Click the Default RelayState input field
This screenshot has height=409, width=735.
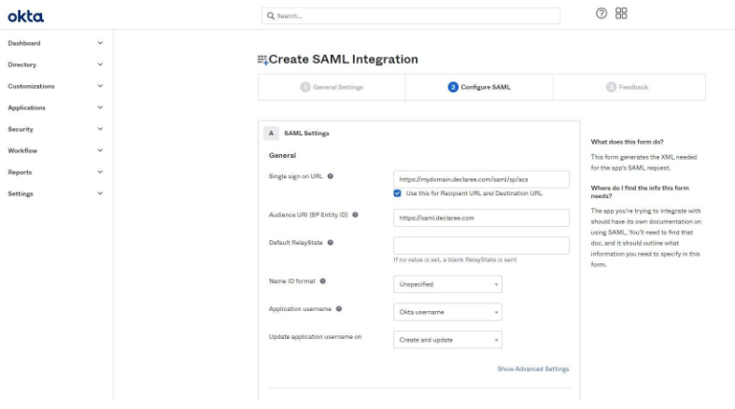pyautogui.click(x=481, y=246)
